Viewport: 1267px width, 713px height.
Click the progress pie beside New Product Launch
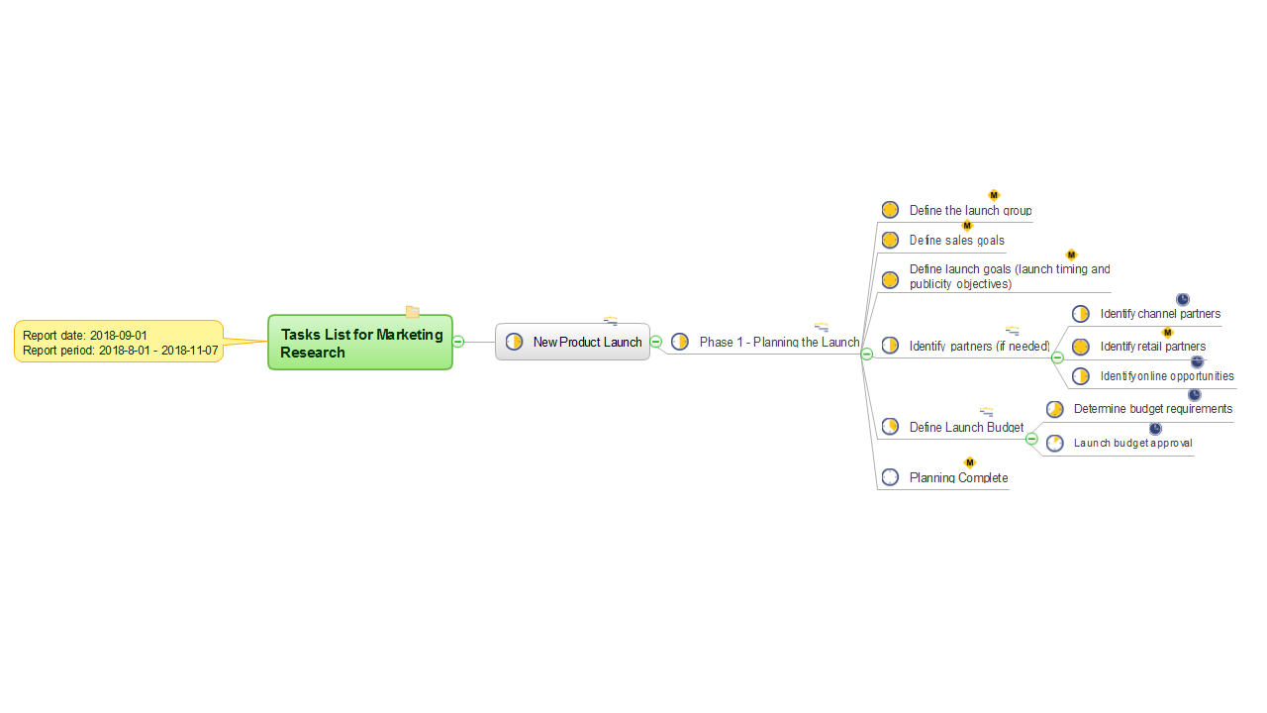coord(514,342)
